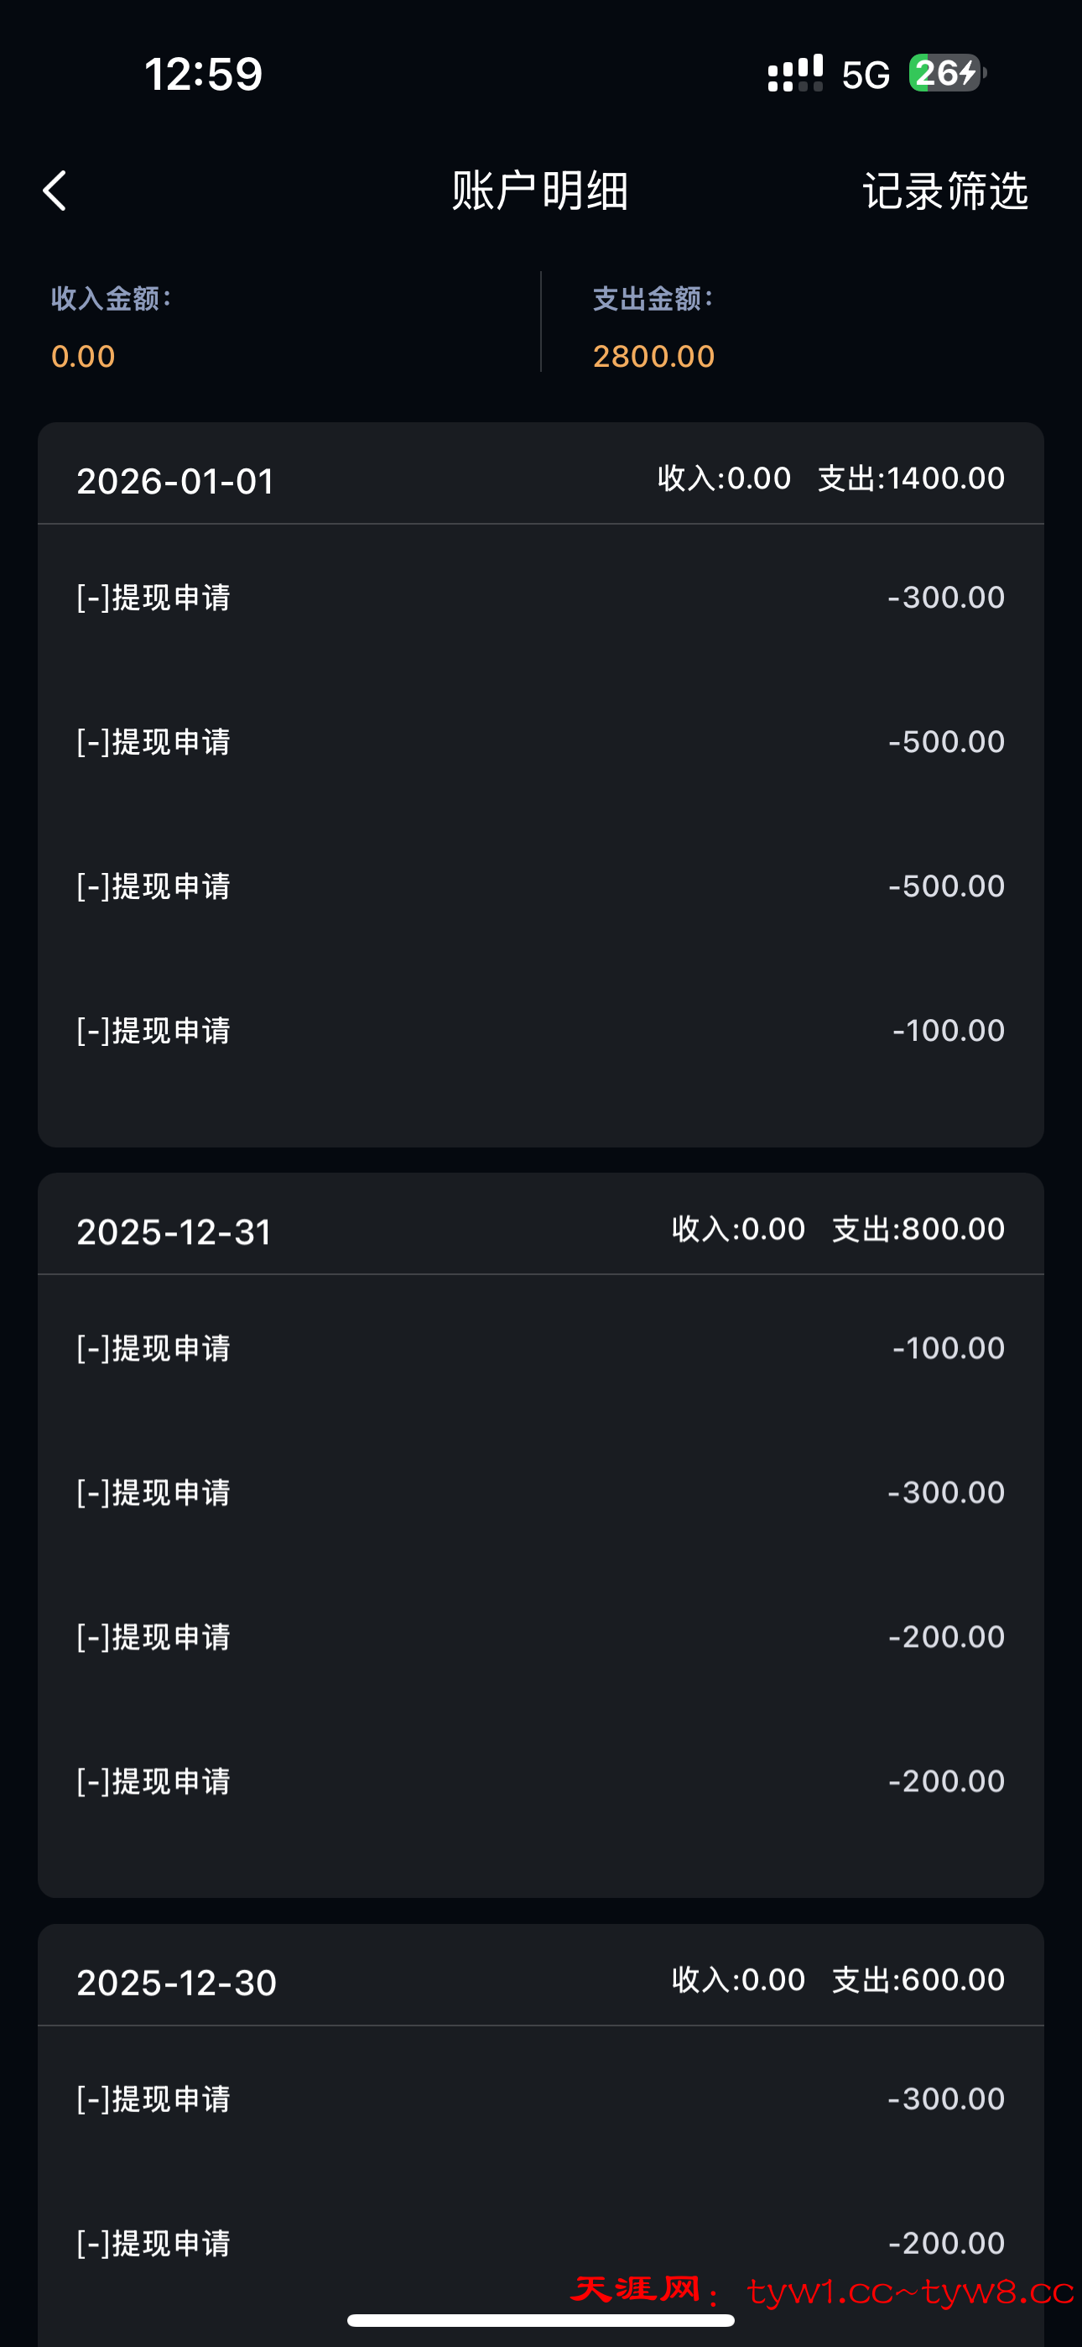Tap the 支出:800.00 daily summary
1082x2347 pixels.
(917, 1229)
